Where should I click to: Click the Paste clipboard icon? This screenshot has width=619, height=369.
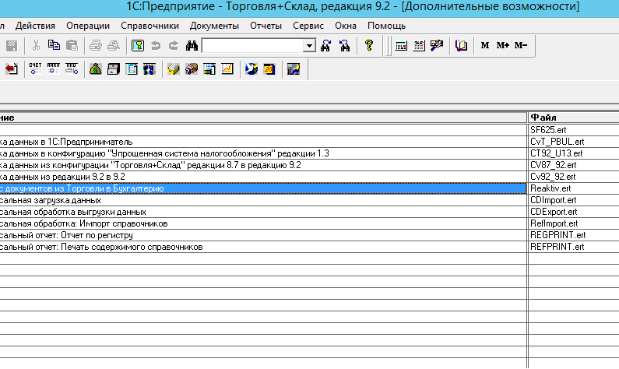pos(72,45)
